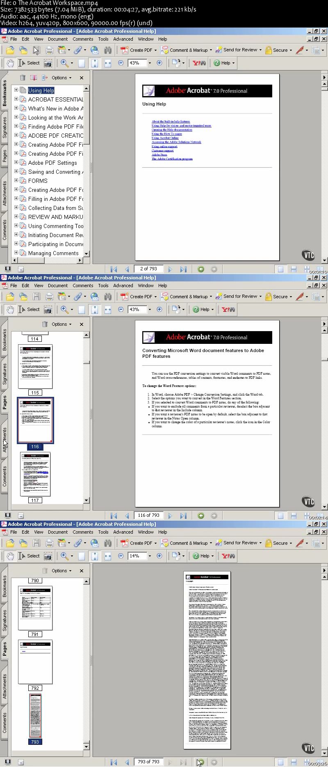Screen dimensions: 328x767
Task: Switch to Bookmarks tab in middle window
Action: coord(5,339)
